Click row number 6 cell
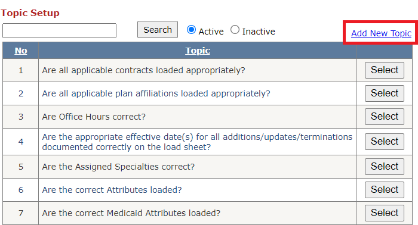Viewport: 418px width, 225px height. [21, 190]
